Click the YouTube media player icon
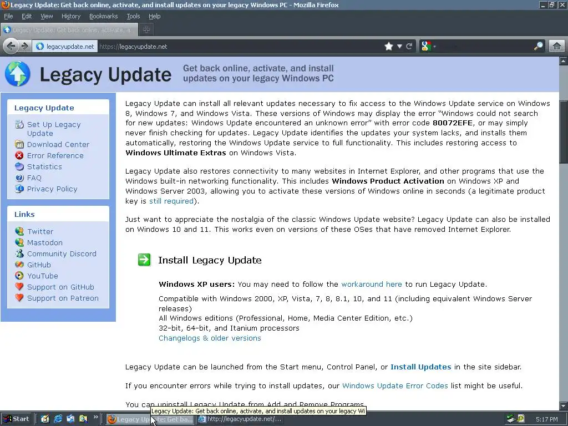568x426 pixels. click(19, 276)
